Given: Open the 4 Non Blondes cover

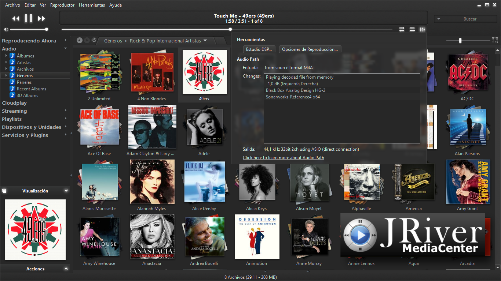Looking at the screenshot, I should coord(152,72).
